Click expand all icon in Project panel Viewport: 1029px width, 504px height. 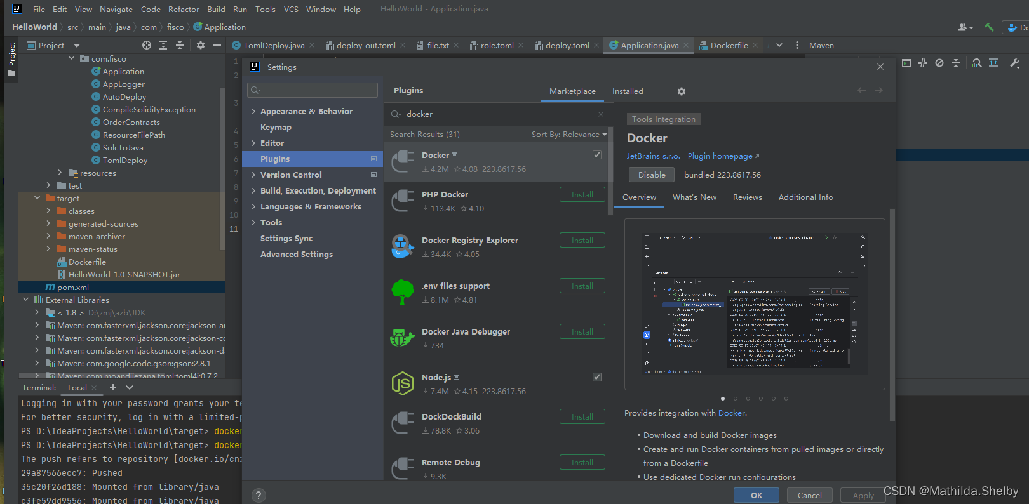(163, 45)
